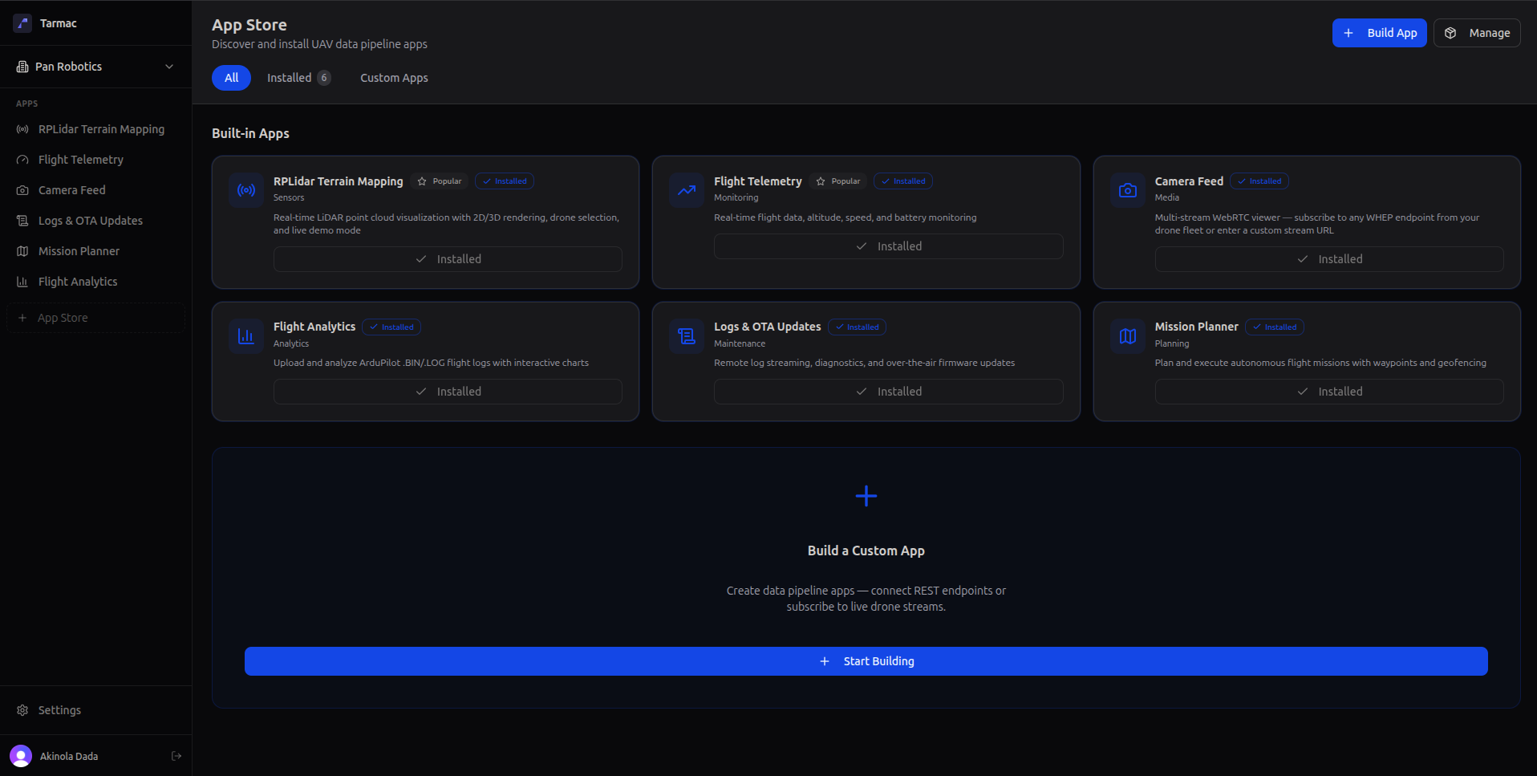The image size is (1537, 776).
Task: Click Installed badge beside Camera Feed title
Action: [x=1259, y=181]
